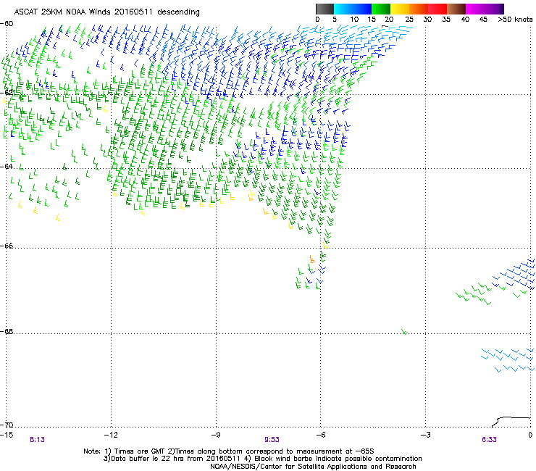The image size is (536, 471).
Task: Click the black coastline segment near -70 latitude
Action: coord(511,421)
